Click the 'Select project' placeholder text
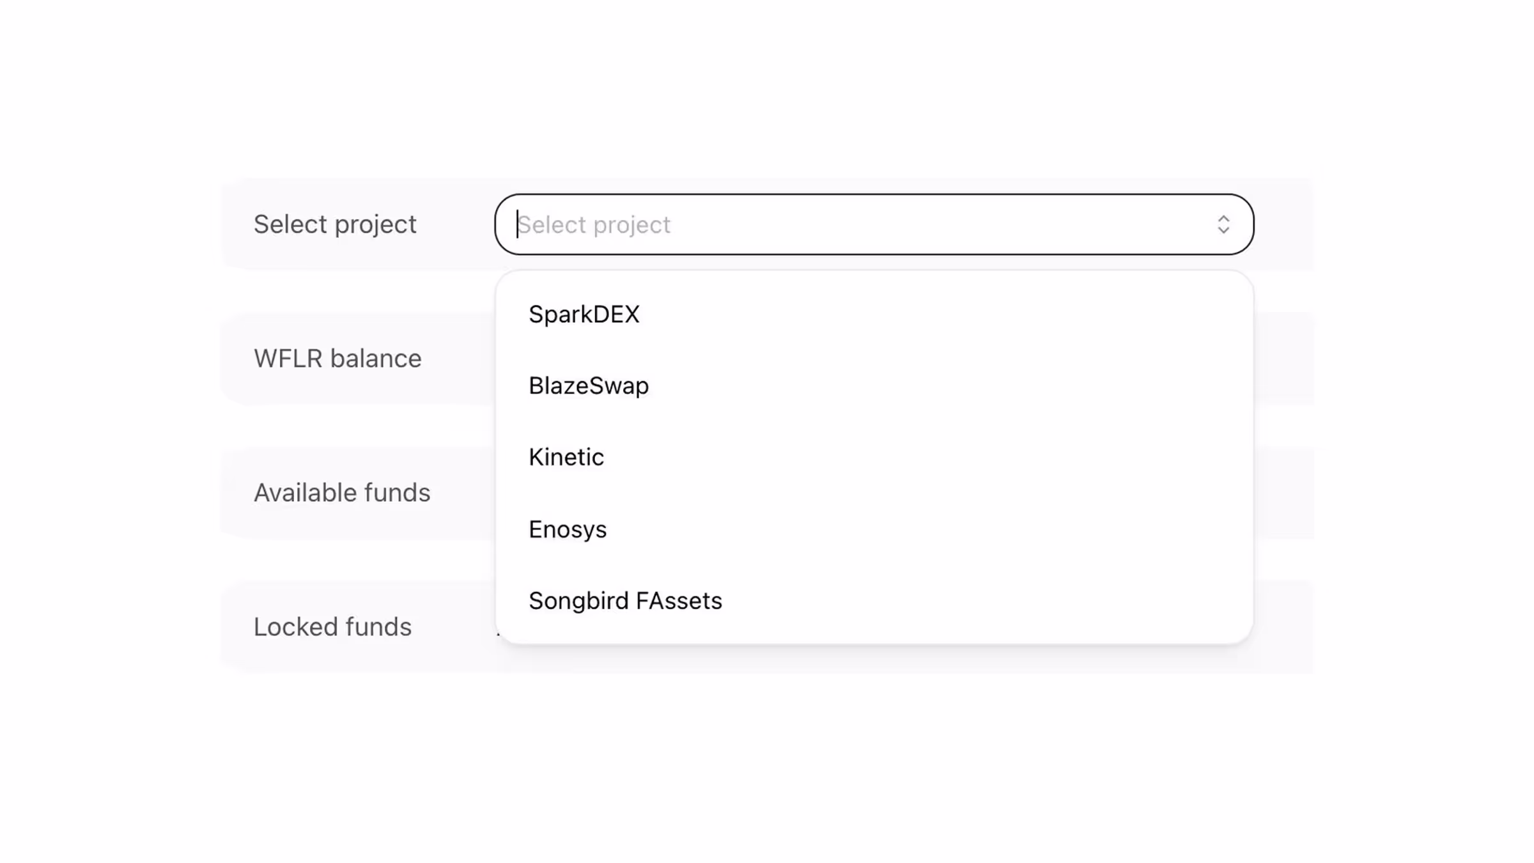Screen dimensions: 1534x863 (x=594, y=225)
